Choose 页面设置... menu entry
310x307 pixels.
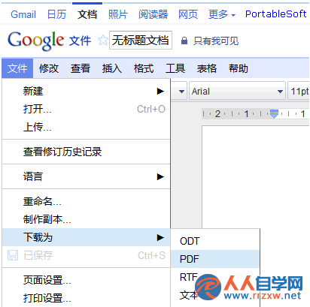point(86,280)
